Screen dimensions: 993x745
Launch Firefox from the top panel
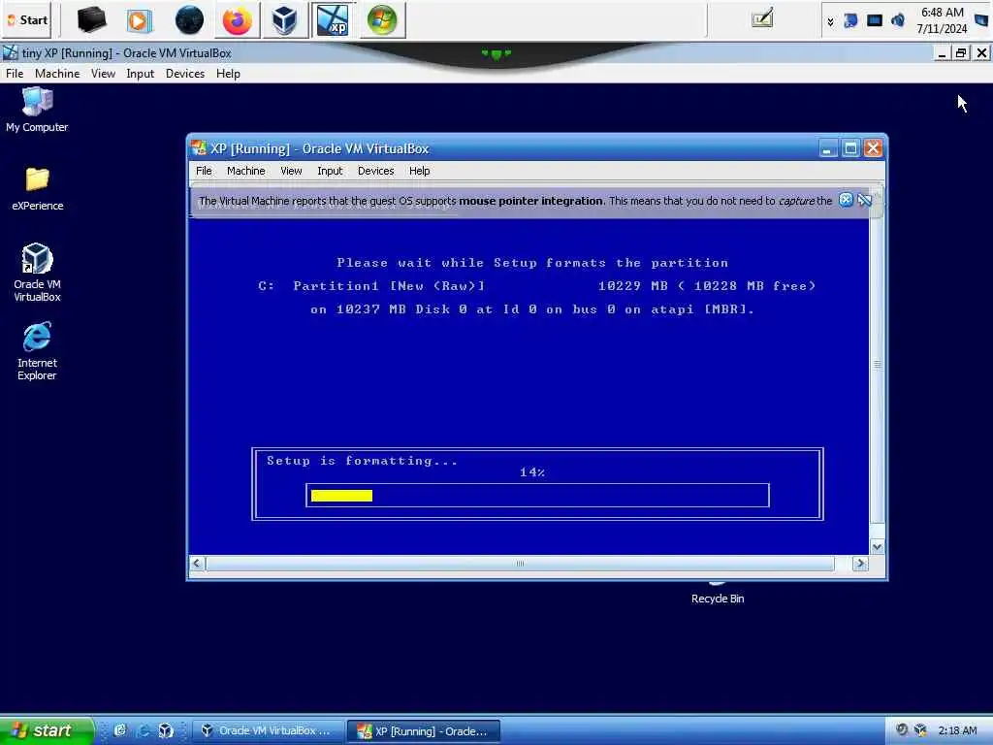pos(237,20)
